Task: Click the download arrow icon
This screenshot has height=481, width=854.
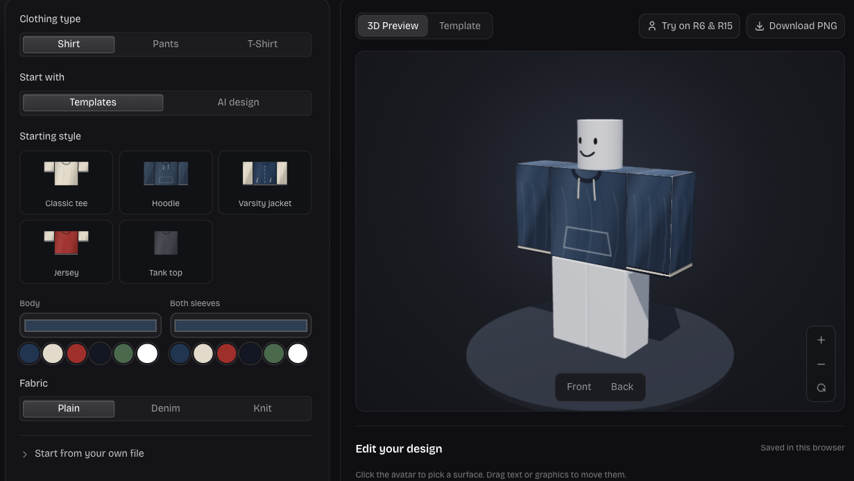Action: (759, 26)
